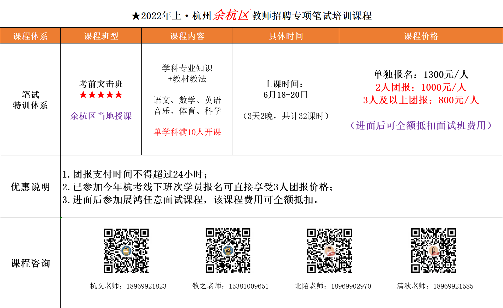503x308 pixels.
Task: Click the QR code above 牧之老师
Action: [228, 251]
